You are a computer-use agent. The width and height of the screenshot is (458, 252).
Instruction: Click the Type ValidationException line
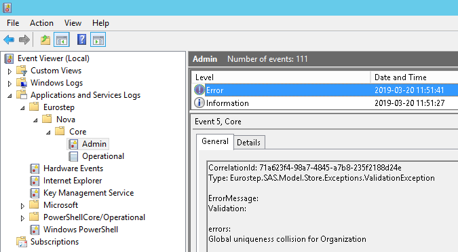322,178
